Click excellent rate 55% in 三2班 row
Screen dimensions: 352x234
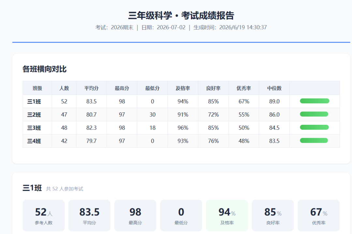coord(244,115)
